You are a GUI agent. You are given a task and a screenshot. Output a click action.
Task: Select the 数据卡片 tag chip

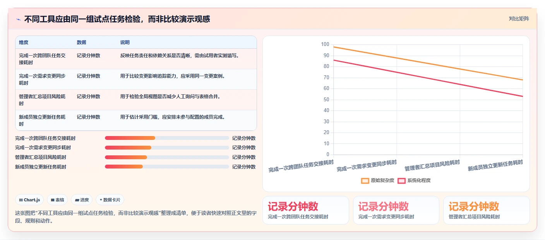coord(110,200)
